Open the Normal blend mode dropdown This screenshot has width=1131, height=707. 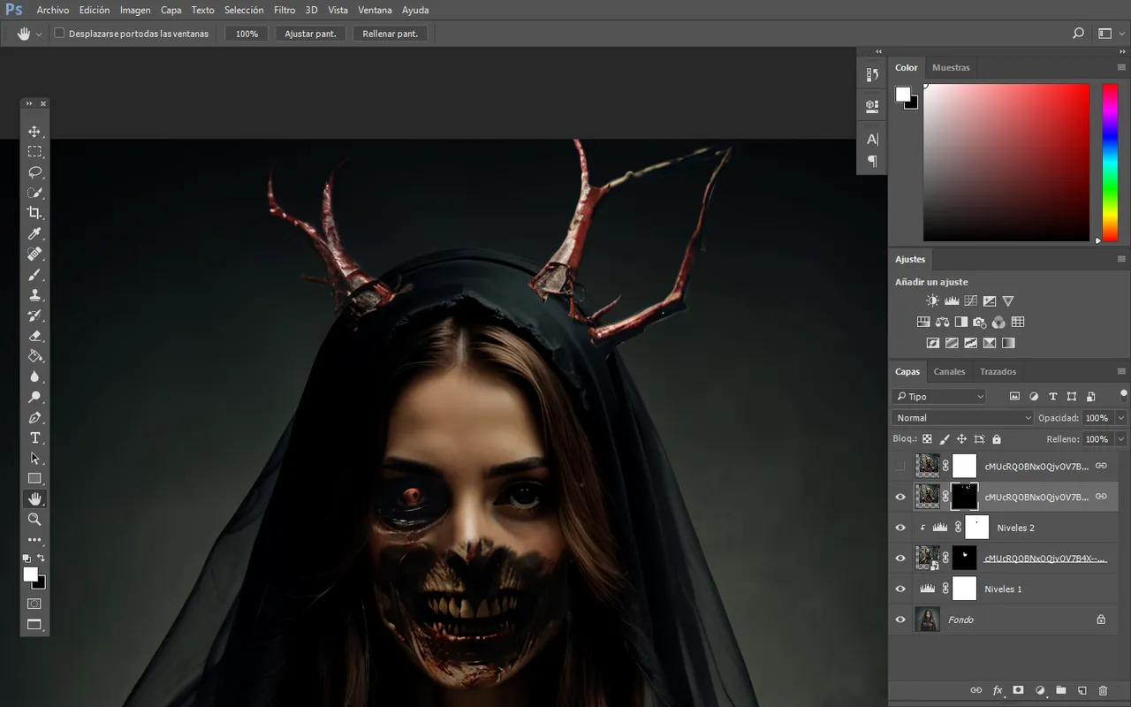pyautogui.click(x=962, y=418)
